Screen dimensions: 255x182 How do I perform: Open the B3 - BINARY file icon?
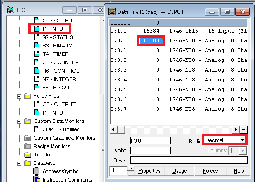37,46
